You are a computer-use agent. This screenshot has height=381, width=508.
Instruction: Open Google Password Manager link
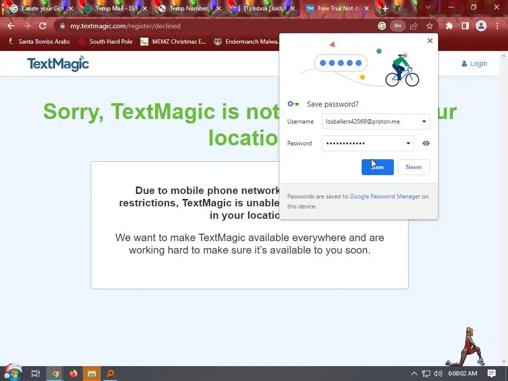385,196
